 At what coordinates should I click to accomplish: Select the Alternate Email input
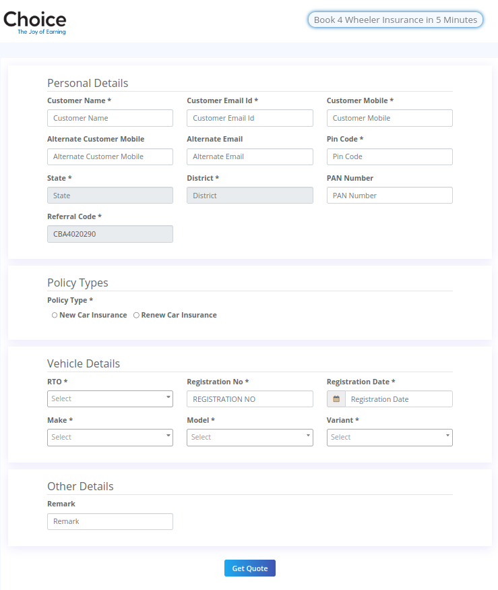pos(250,156)
